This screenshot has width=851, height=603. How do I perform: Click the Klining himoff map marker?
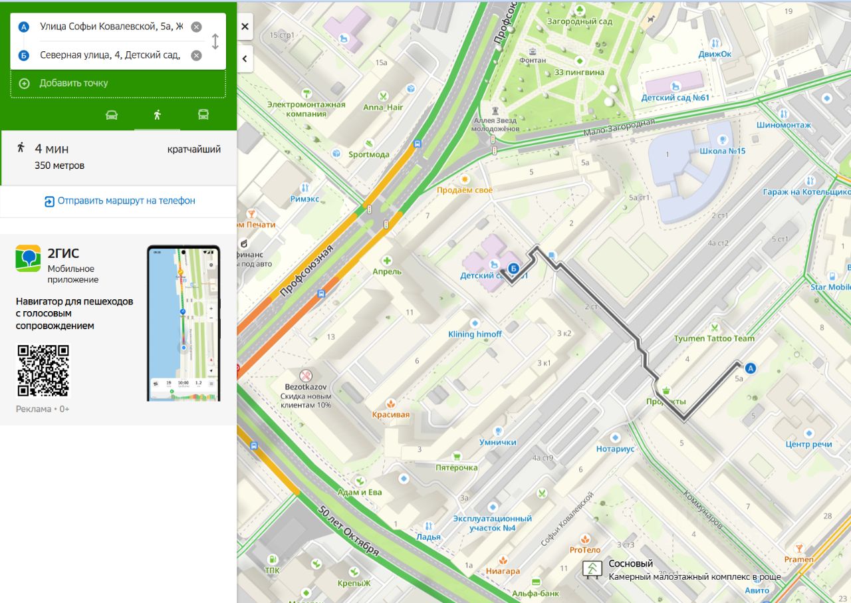(474, 323)
